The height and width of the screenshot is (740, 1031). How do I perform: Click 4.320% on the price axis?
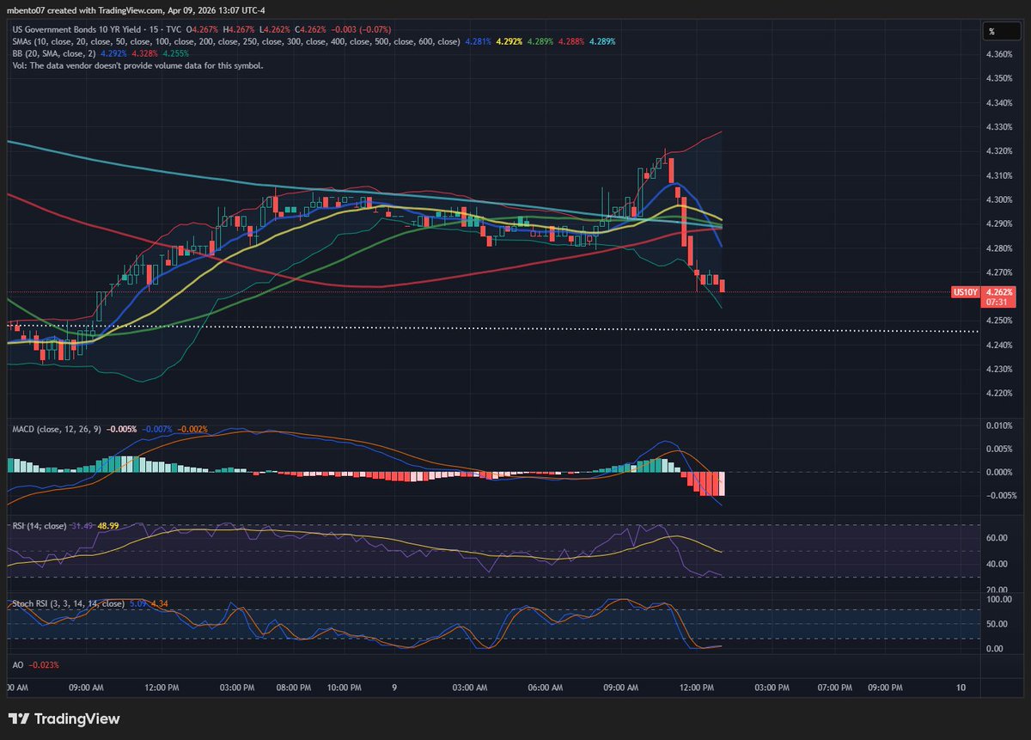click(1000, 151)
